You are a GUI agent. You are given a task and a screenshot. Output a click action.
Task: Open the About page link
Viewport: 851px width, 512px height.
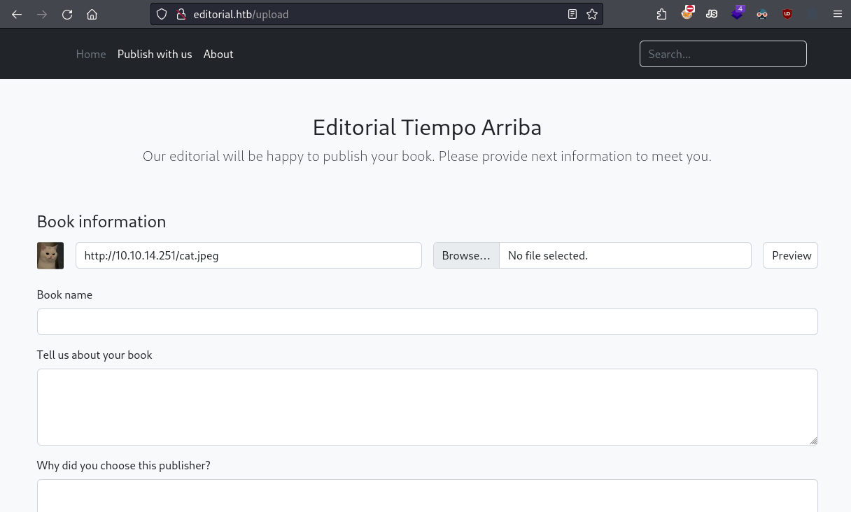click(x=218, y=54)
